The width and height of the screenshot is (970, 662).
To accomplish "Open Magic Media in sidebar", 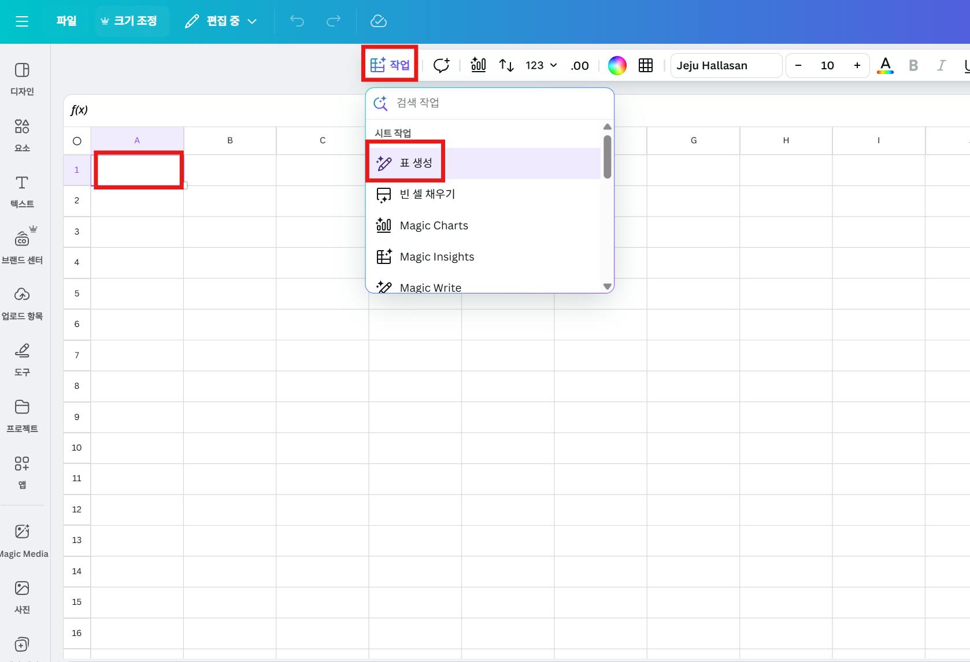I will 23,541.
